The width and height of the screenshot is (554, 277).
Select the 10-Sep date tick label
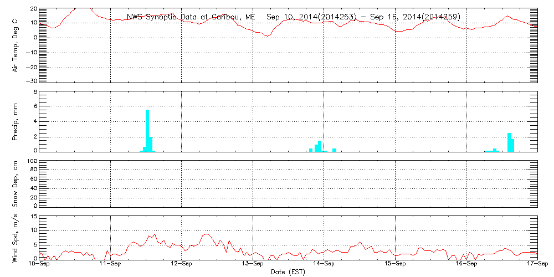click(39, 264)
